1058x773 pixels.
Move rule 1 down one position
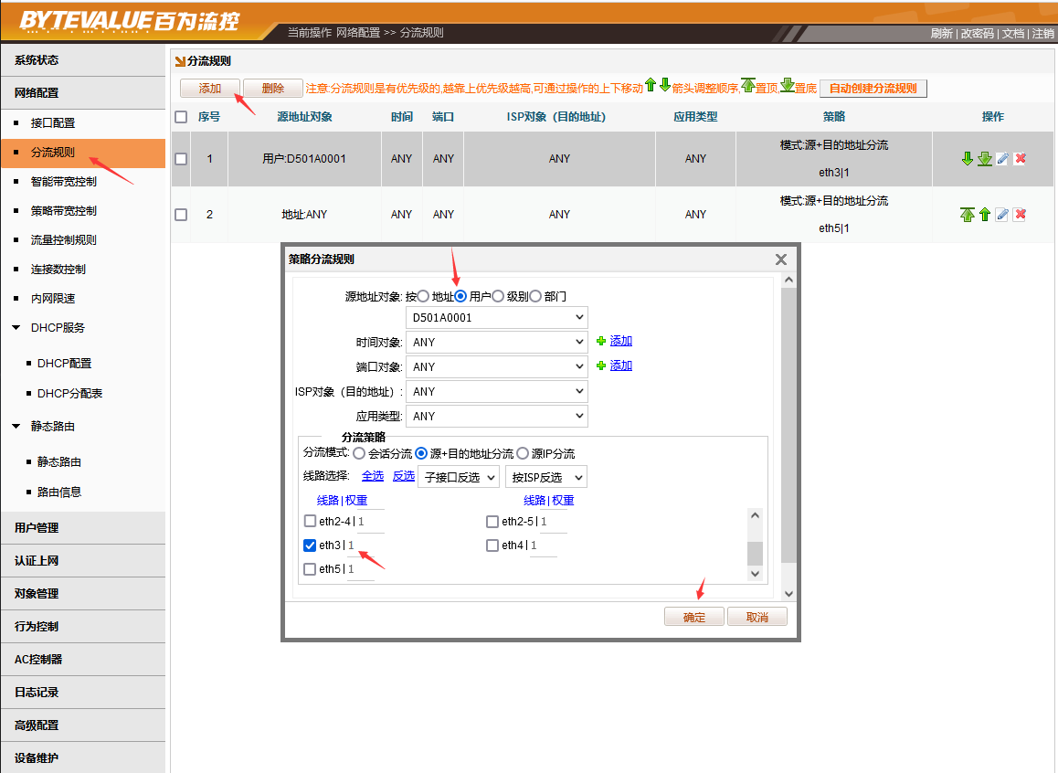tap(968, 159)
